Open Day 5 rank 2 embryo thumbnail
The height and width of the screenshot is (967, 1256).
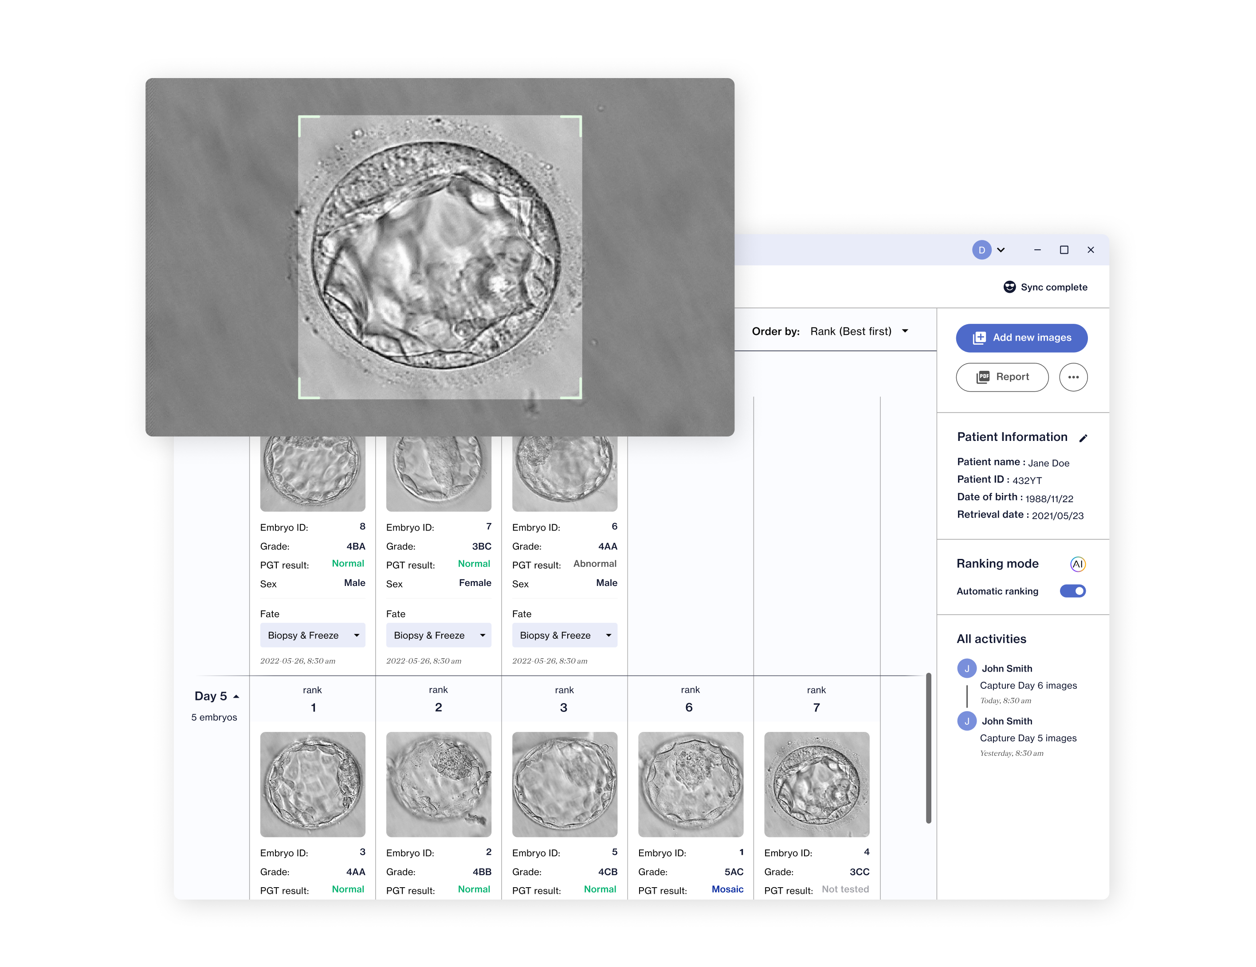coord(438,784)
